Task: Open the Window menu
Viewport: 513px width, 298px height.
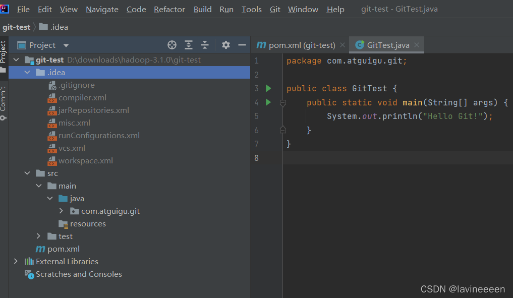Action: 303,9
